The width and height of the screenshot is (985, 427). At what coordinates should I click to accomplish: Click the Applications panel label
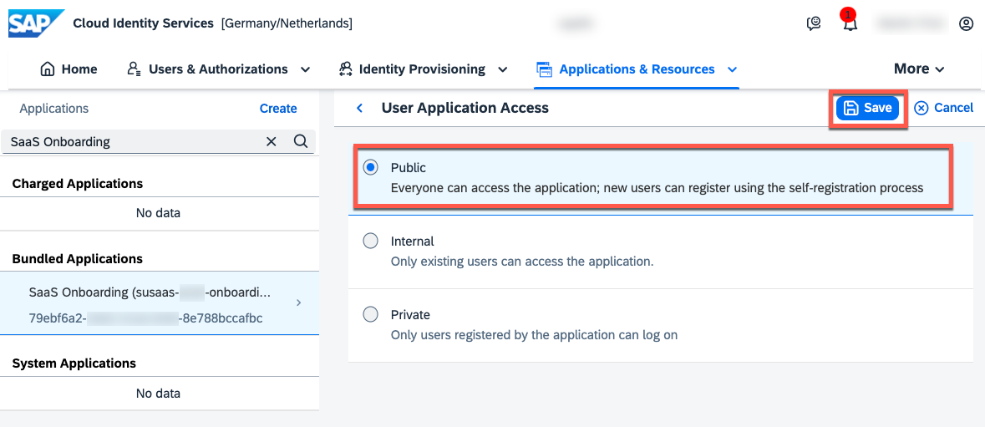tap(54, 109)
